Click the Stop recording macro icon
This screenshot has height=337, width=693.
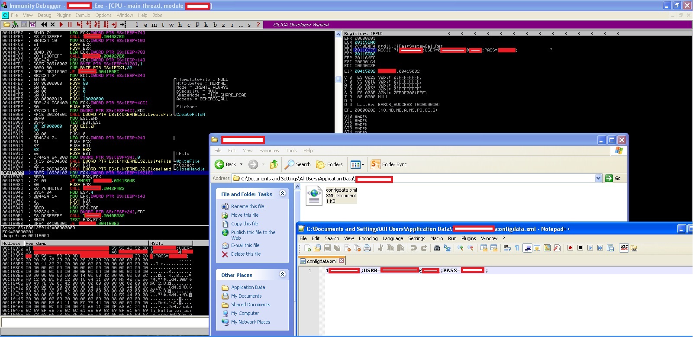tap(580, 248)
